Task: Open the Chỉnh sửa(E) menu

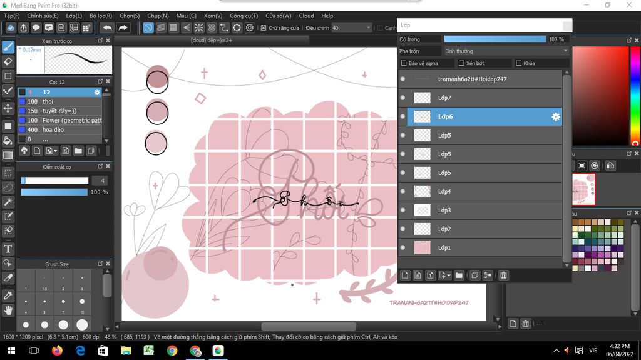Action: (43, 16)
